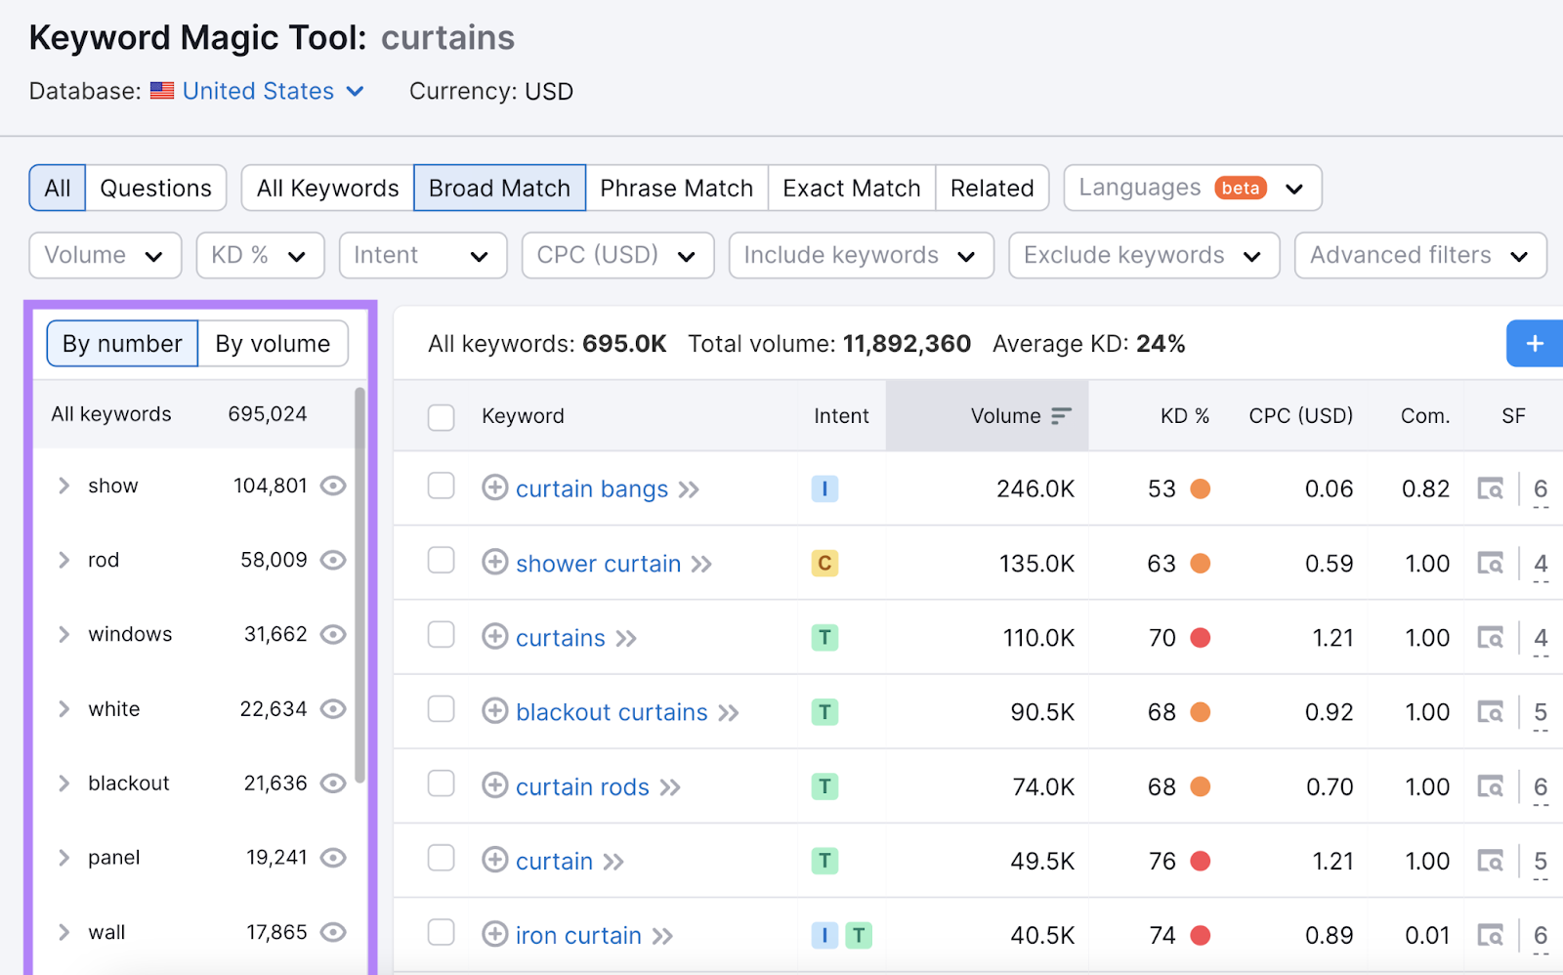Open the KD % filter dropdown

coord(260,255)
